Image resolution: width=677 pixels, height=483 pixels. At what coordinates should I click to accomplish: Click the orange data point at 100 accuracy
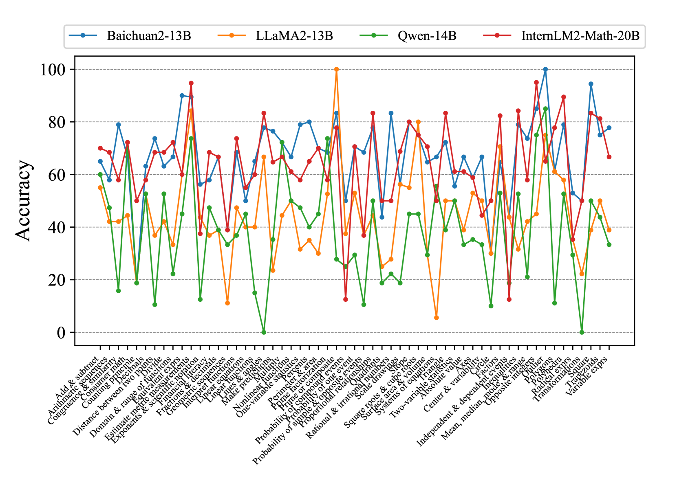pyautogui.click(x=337, y=70)
